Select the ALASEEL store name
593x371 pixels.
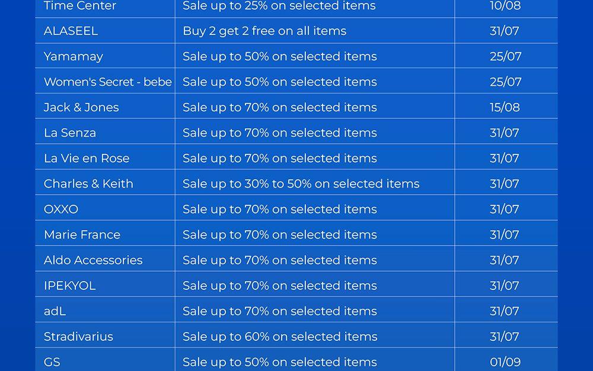tap(71, 31)
